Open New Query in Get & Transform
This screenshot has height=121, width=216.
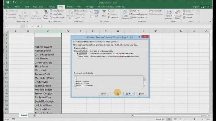tap(46, 14)
